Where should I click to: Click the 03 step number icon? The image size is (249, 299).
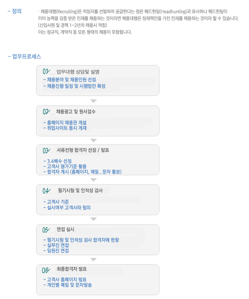[x=46, y=151]
